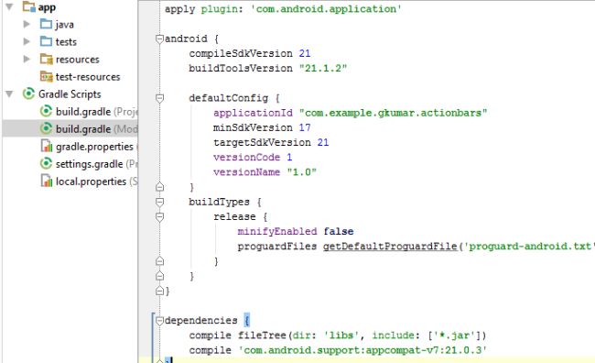Fold the buildTypes block in gutter

[x=160, y=202]
